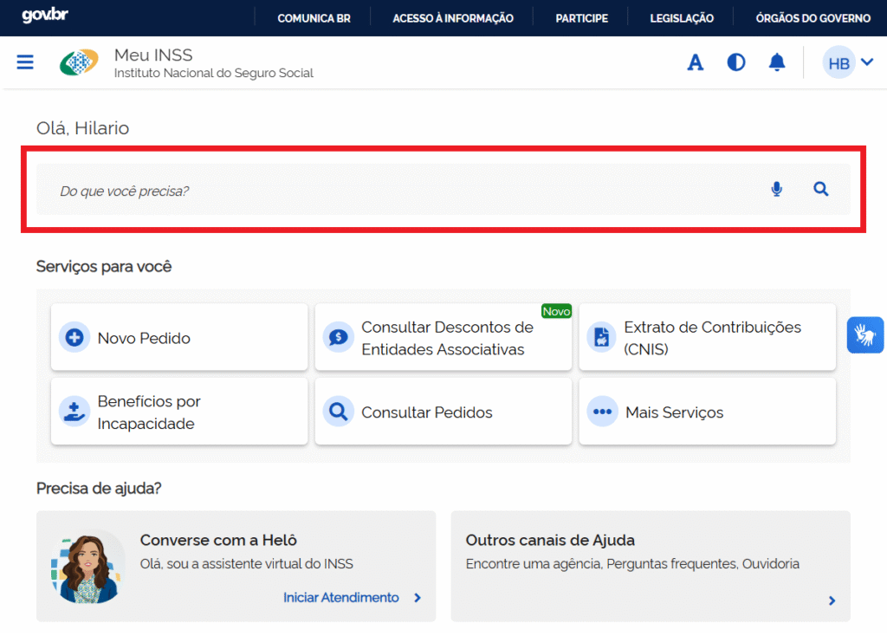
Task: Click the magnifying glass search icon
Action: [x=820, y=189]
